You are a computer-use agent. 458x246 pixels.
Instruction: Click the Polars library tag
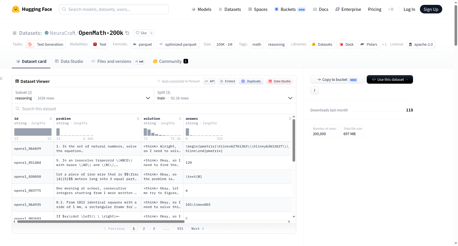click(x=369, y=44)
